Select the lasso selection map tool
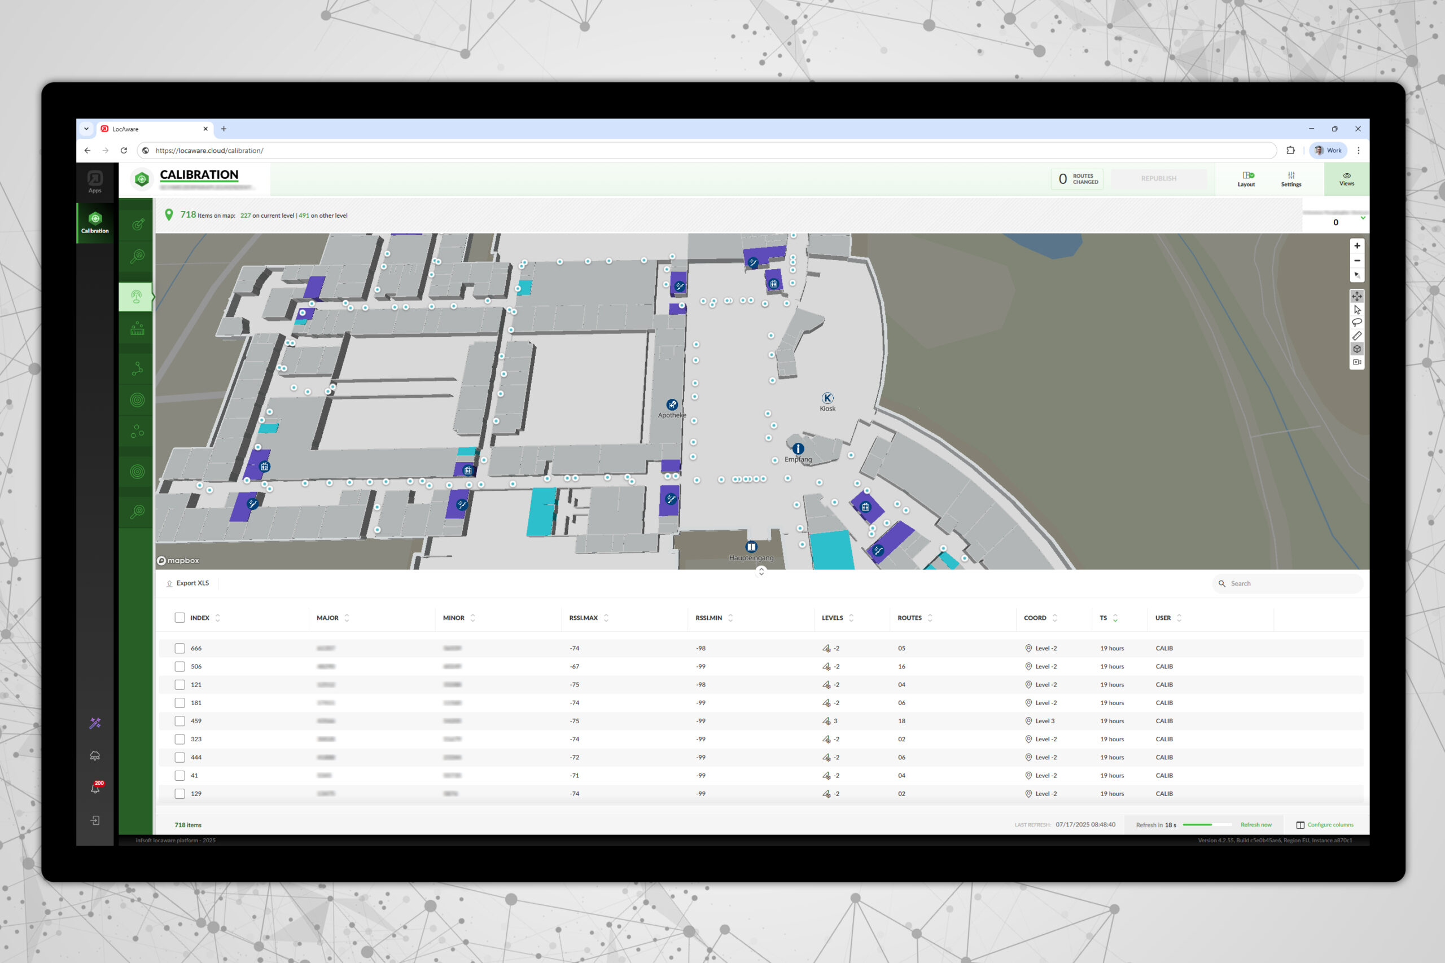The width and height of the screenshot is (1445, 963). 1356,323
